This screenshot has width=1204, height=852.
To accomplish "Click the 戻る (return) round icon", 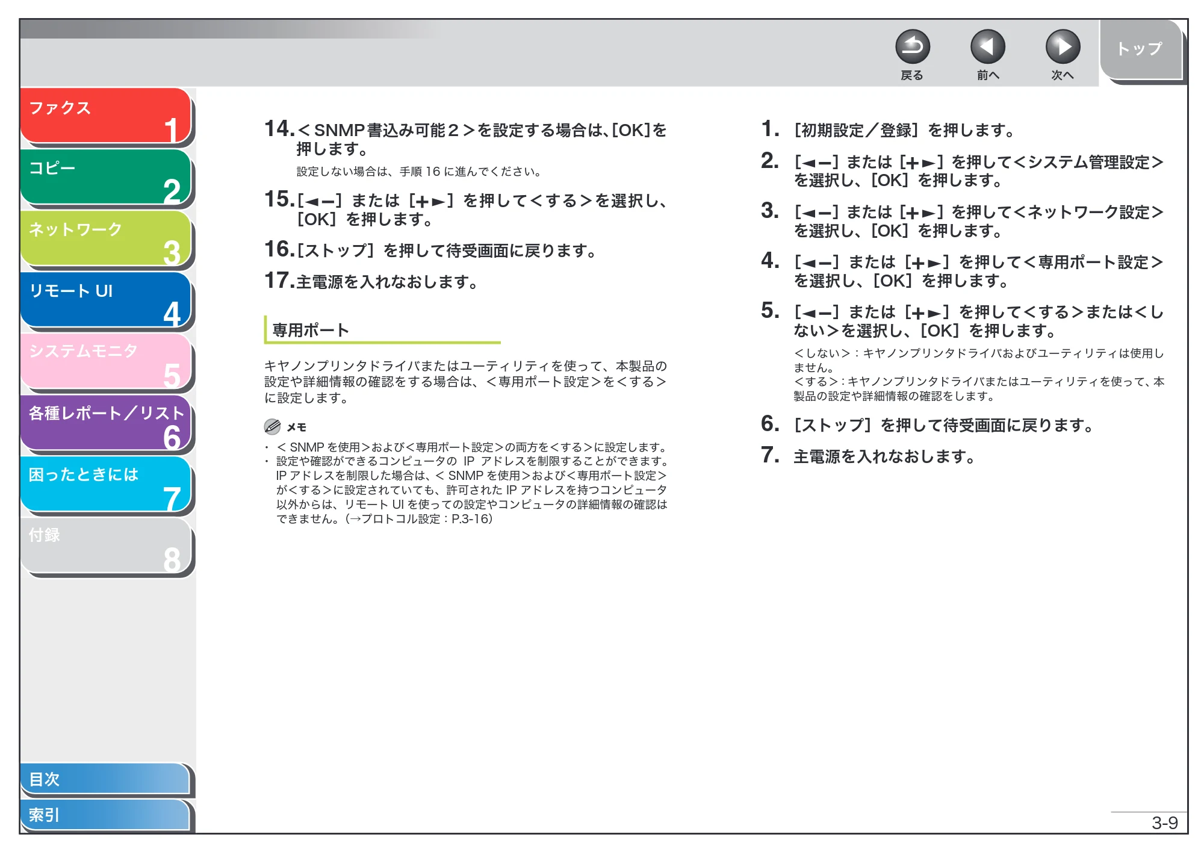I will coord(912,47).
